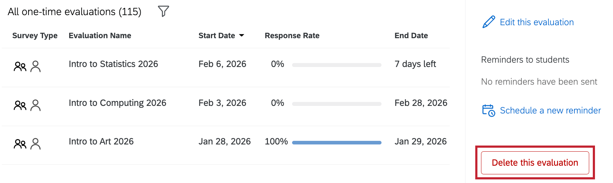Select Intro to Computing 2026 evaluation name
The image size is (613, 183).
coord(118,103)
